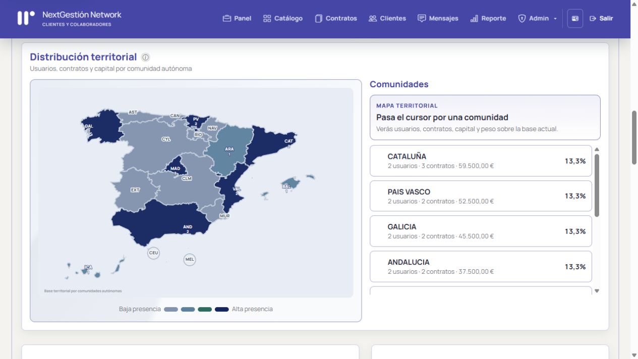The image size is (638, 359).
Task: Expand the Admin dropdown menu
Action: click(538, 18)
